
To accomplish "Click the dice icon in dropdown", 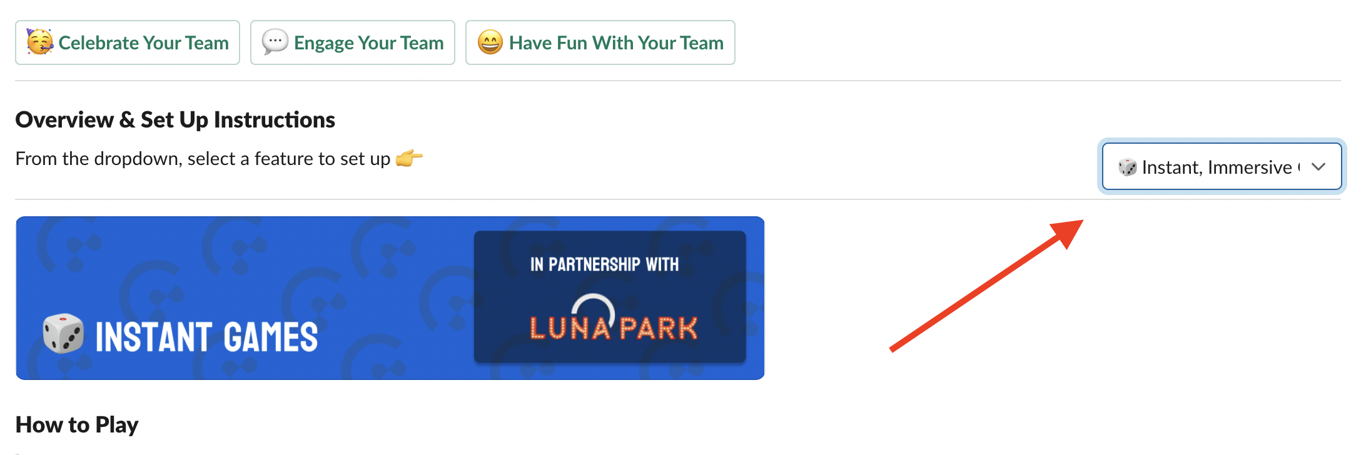I will point(1127,167).
